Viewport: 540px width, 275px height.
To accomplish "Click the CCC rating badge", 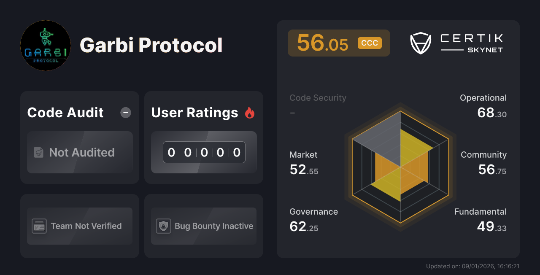I will [370, 43].
